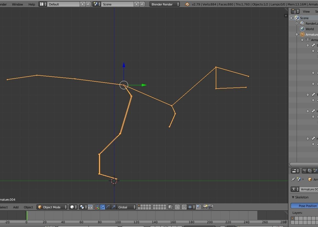Collapse the Armature object in Outliner

(x=297, y=35)
